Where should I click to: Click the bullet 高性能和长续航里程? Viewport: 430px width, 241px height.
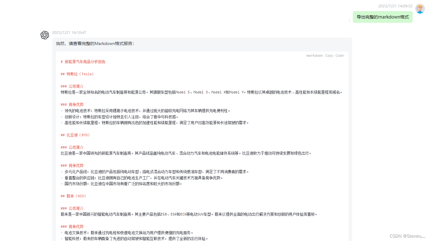click(x=155, y=123)
